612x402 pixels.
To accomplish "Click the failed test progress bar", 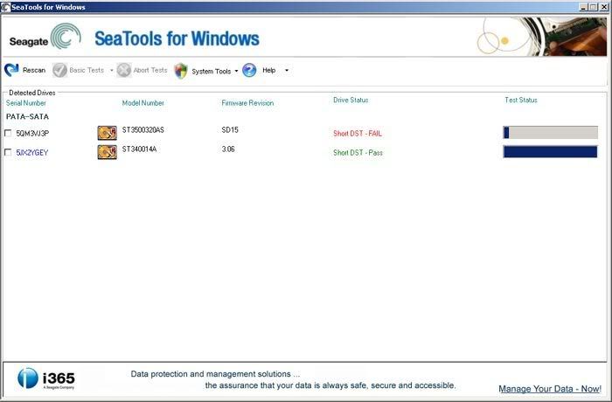I will [x=550, y=133].
